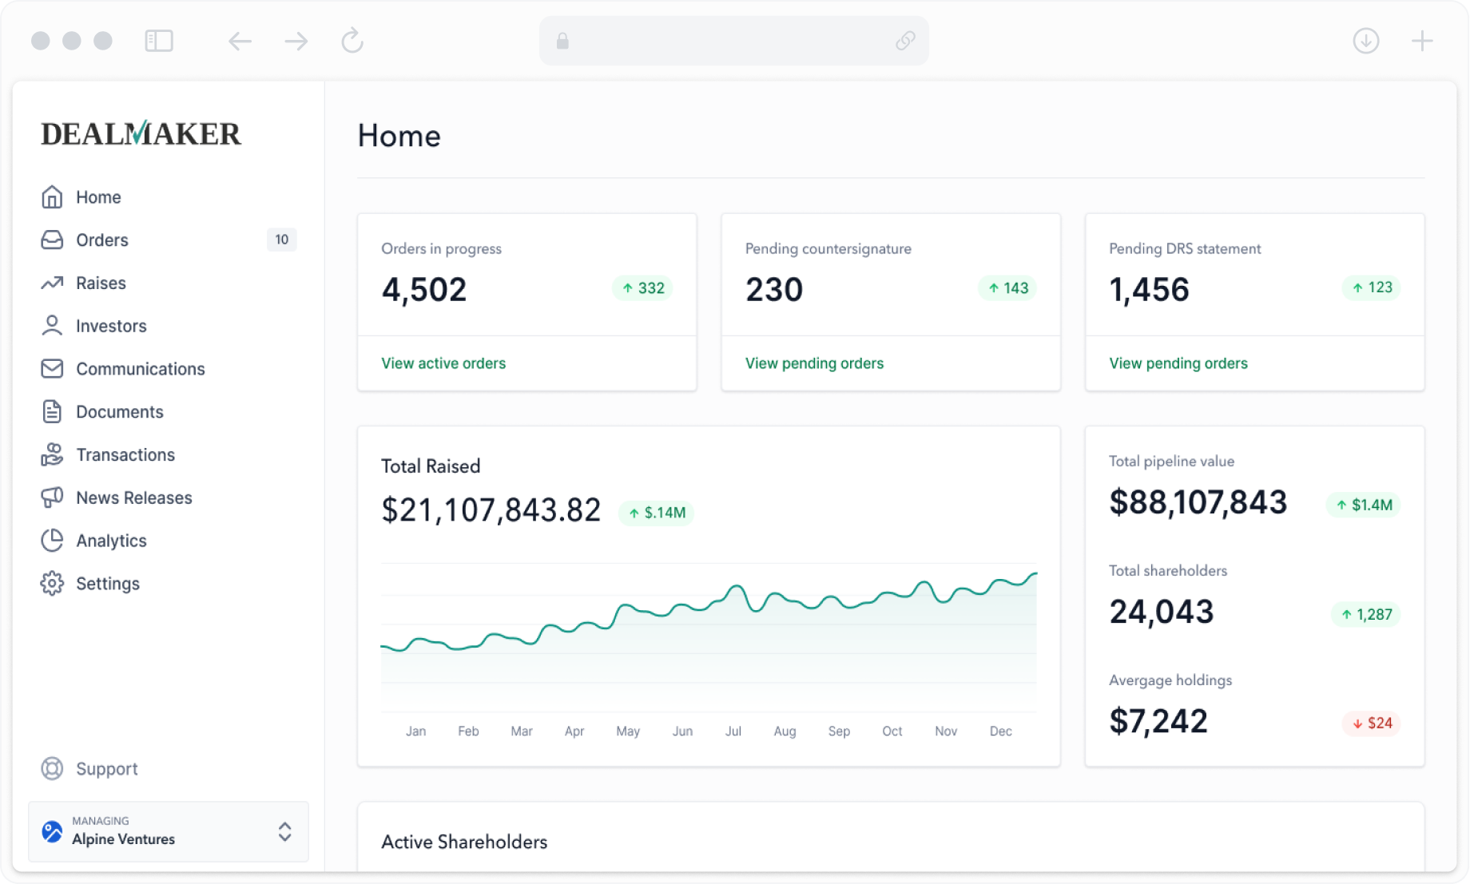Open Support via the lifebuoy icon
1470x884 pixels.
point(52,768)
